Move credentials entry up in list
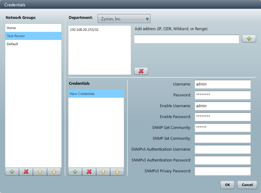The height and width of the screenshot is (193, 261). pos(103,172)
